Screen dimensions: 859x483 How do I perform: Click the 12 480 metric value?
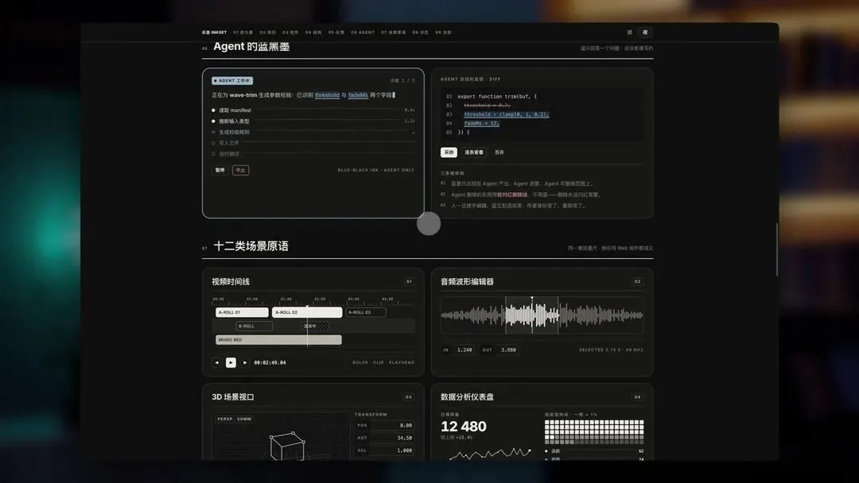pyautogui.click(x=464, y=427)
